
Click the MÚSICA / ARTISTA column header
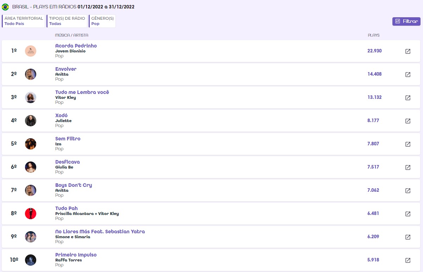[72, 36]
